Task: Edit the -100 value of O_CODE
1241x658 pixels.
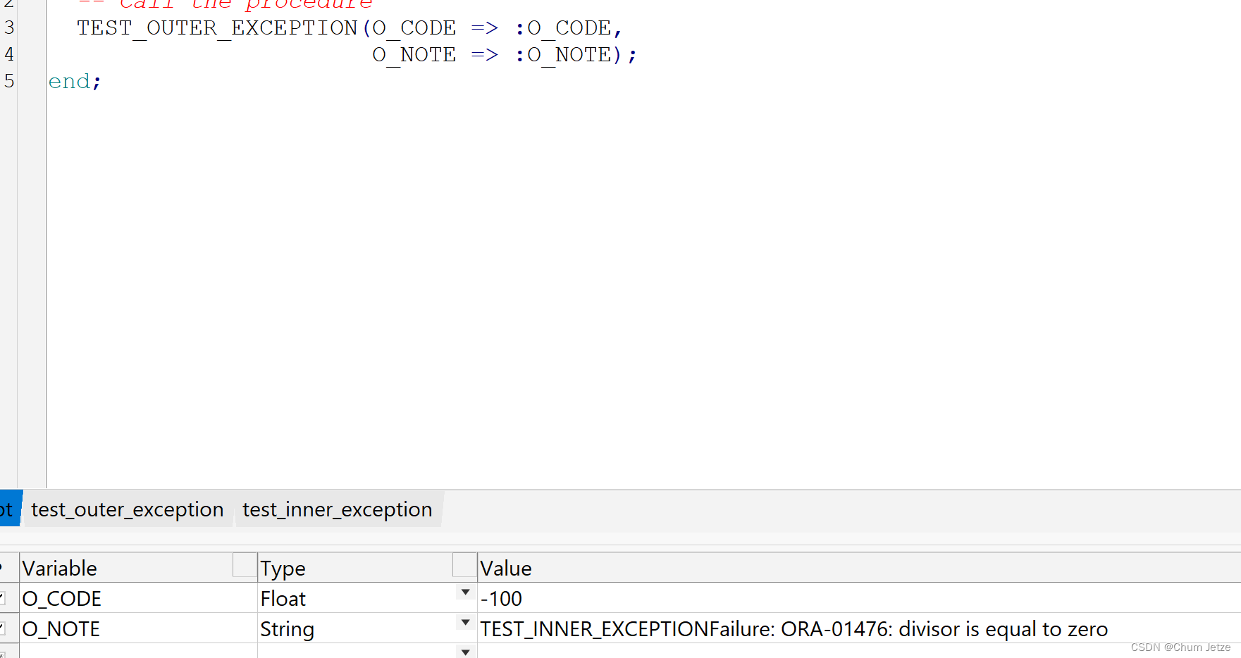Action: (501, 597)
